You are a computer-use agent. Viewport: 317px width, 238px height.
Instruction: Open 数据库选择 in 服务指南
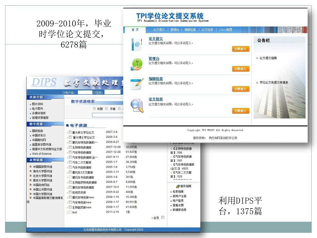click(180, 210)
